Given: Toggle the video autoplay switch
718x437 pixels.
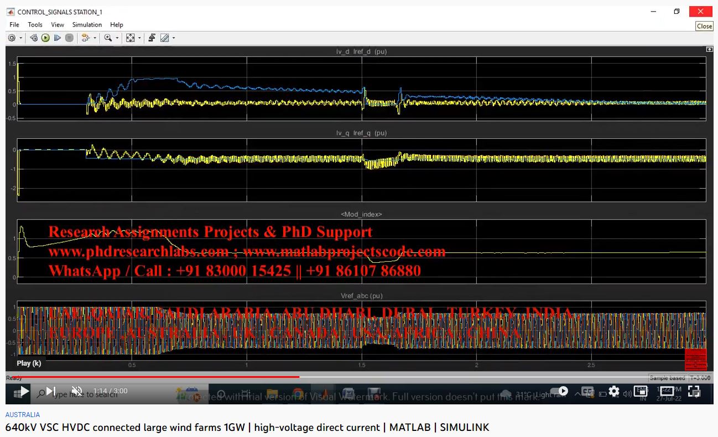Looking at the screenshot, I should pyautogui.click(x=560, y=392).
